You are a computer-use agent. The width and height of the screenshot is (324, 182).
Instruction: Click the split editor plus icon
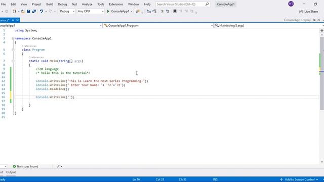(322, 30)
